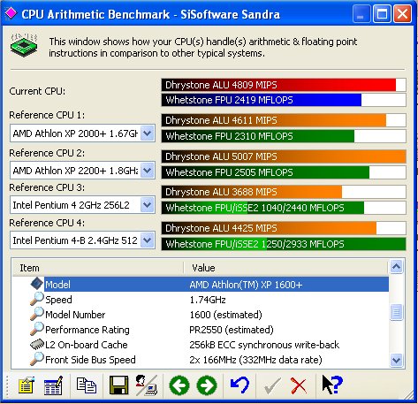Minimize the Sandra benchmark window

(x=361, y=13)
